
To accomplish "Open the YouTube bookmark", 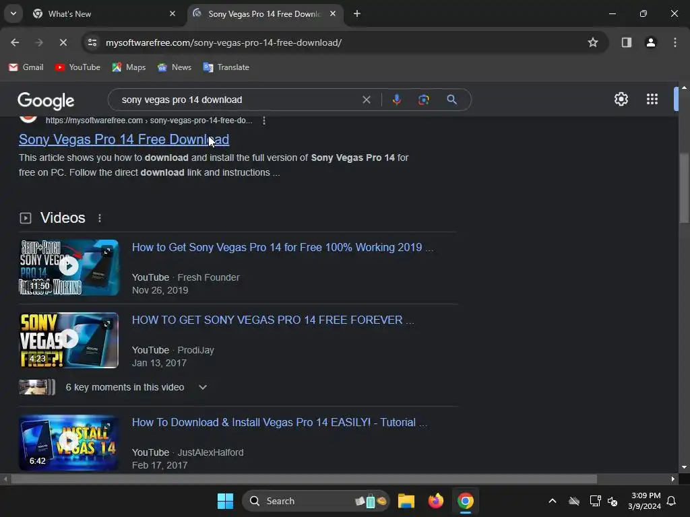I will [x=77, y=67].
